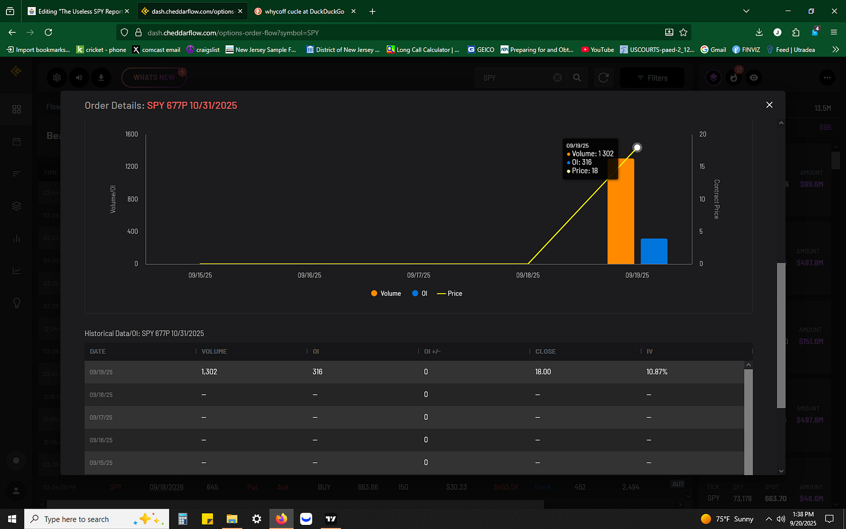Image resolution: width=846 pixels, height=529 pixels.
Task: Toggle the sound alerts speaker icon
Action: (x=79, y=77)
